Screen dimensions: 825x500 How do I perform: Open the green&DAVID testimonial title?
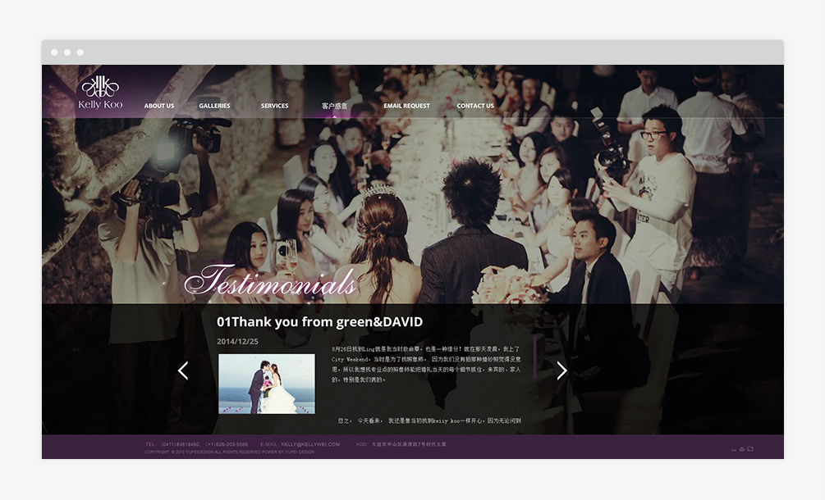coord(319,322)
